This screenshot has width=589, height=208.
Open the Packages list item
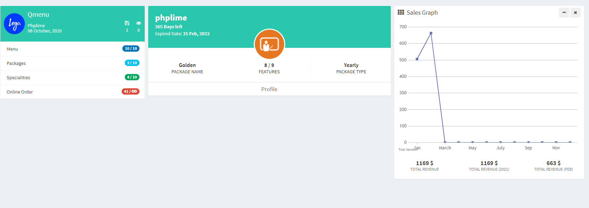click(x=72, y=63)
